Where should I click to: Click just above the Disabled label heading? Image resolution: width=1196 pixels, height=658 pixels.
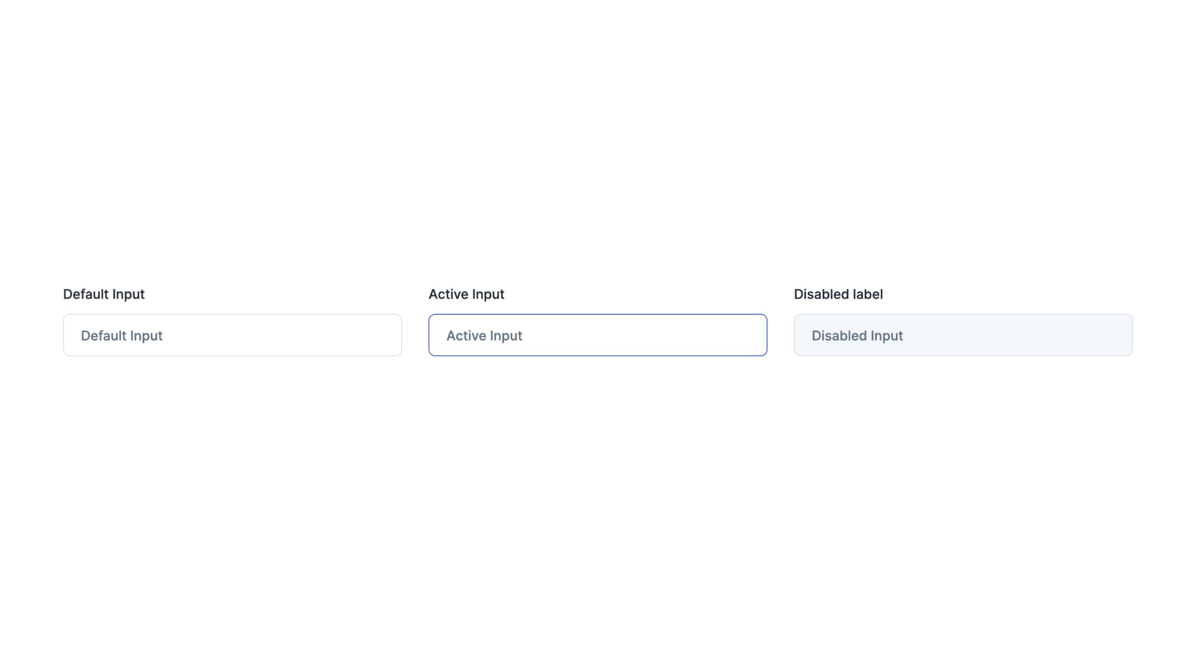pos(838,274)
